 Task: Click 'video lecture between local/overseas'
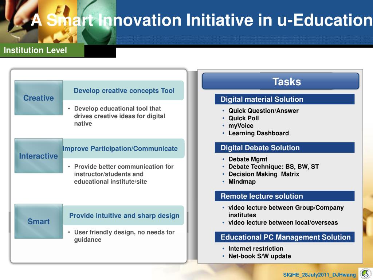click(283, 222)
